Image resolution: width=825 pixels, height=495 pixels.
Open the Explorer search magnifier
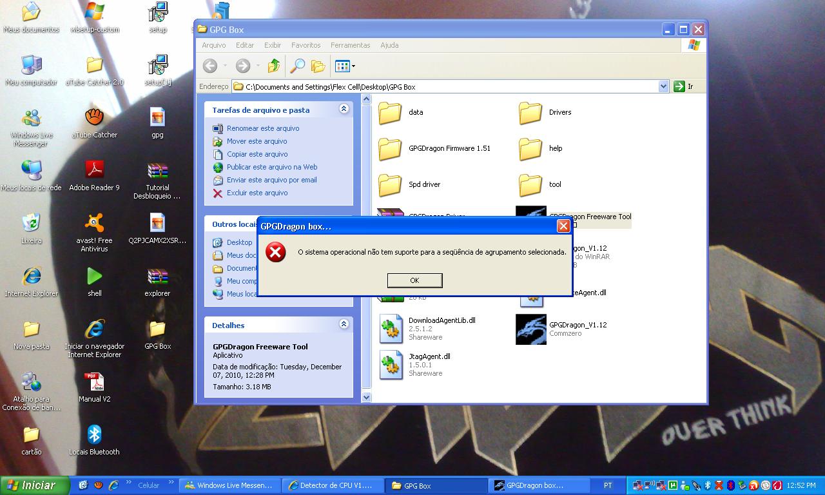click(x=297, y=66)
